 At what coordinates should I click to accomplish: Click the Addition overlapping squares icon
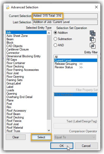tap(92, 33)
